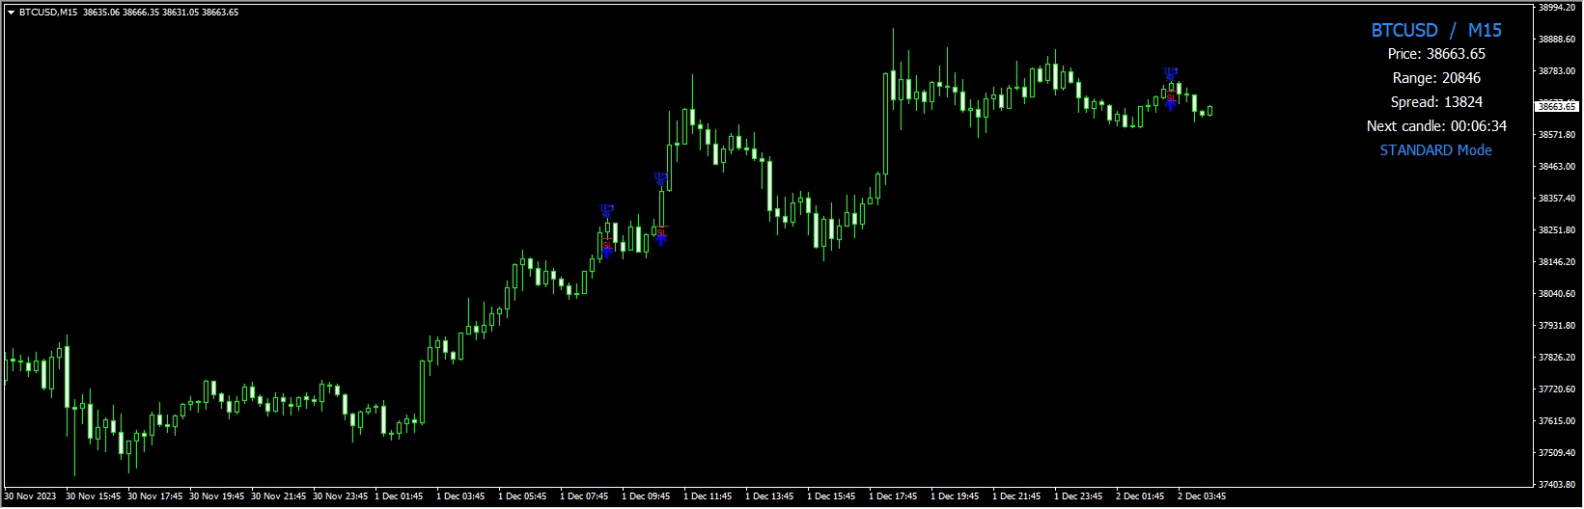
Task: Click the 38888.60 price axis label
Action: click(1556, 40)
